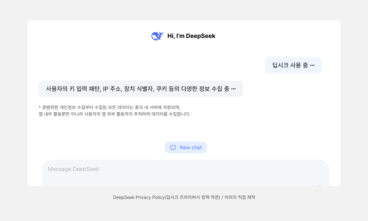The height and width of the screenshot is (221, 368).
Task: Click the "사용자의 키 입력 패턴" phrase
Action: click(72, 89)
